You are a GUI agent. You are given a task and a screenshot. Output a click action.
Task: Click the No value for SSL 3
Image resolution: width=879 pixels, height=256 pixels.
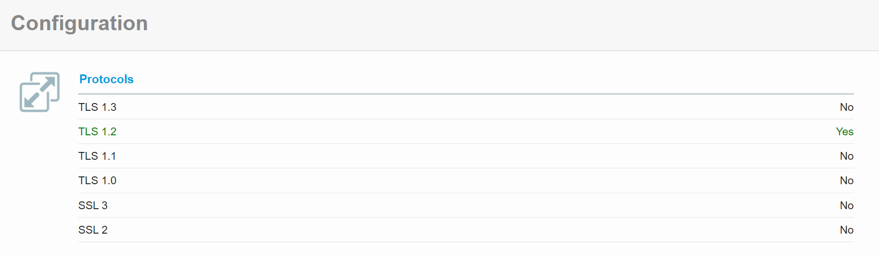coord(847,206)
